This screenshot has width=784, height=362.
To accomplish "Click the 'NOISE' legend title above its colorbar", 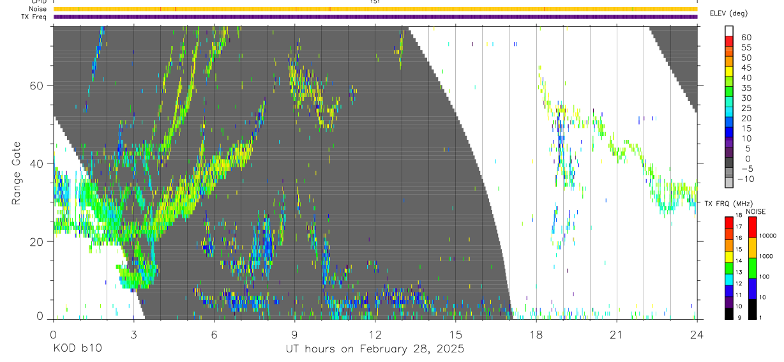I will coord(756,211).
